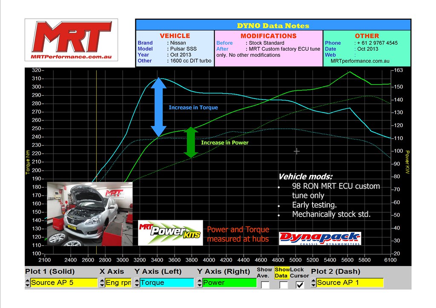
Task: Click the MRT Power Kits logo
Action: coord(170,233)
